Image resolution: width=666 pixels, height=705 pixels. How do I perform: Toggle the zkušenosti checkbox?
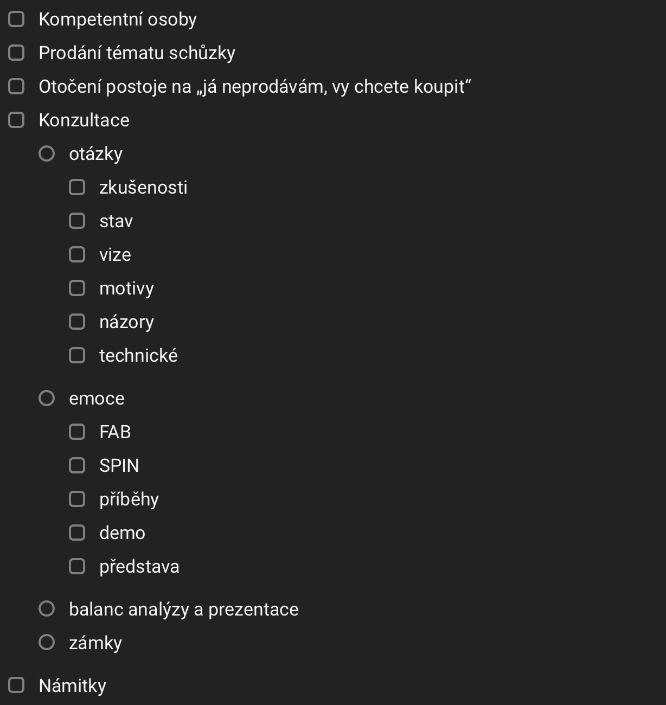pyautogui.click(x=77, y=187)
